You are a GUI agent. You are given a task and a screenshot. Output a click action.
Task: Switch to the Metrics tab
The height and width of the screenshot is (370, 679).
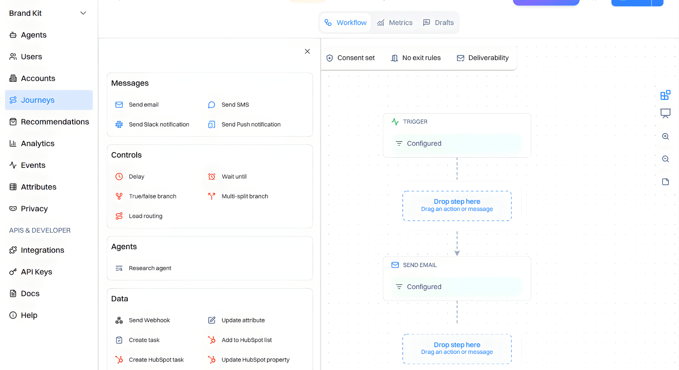pyautogui.click(x=395, y=23)
